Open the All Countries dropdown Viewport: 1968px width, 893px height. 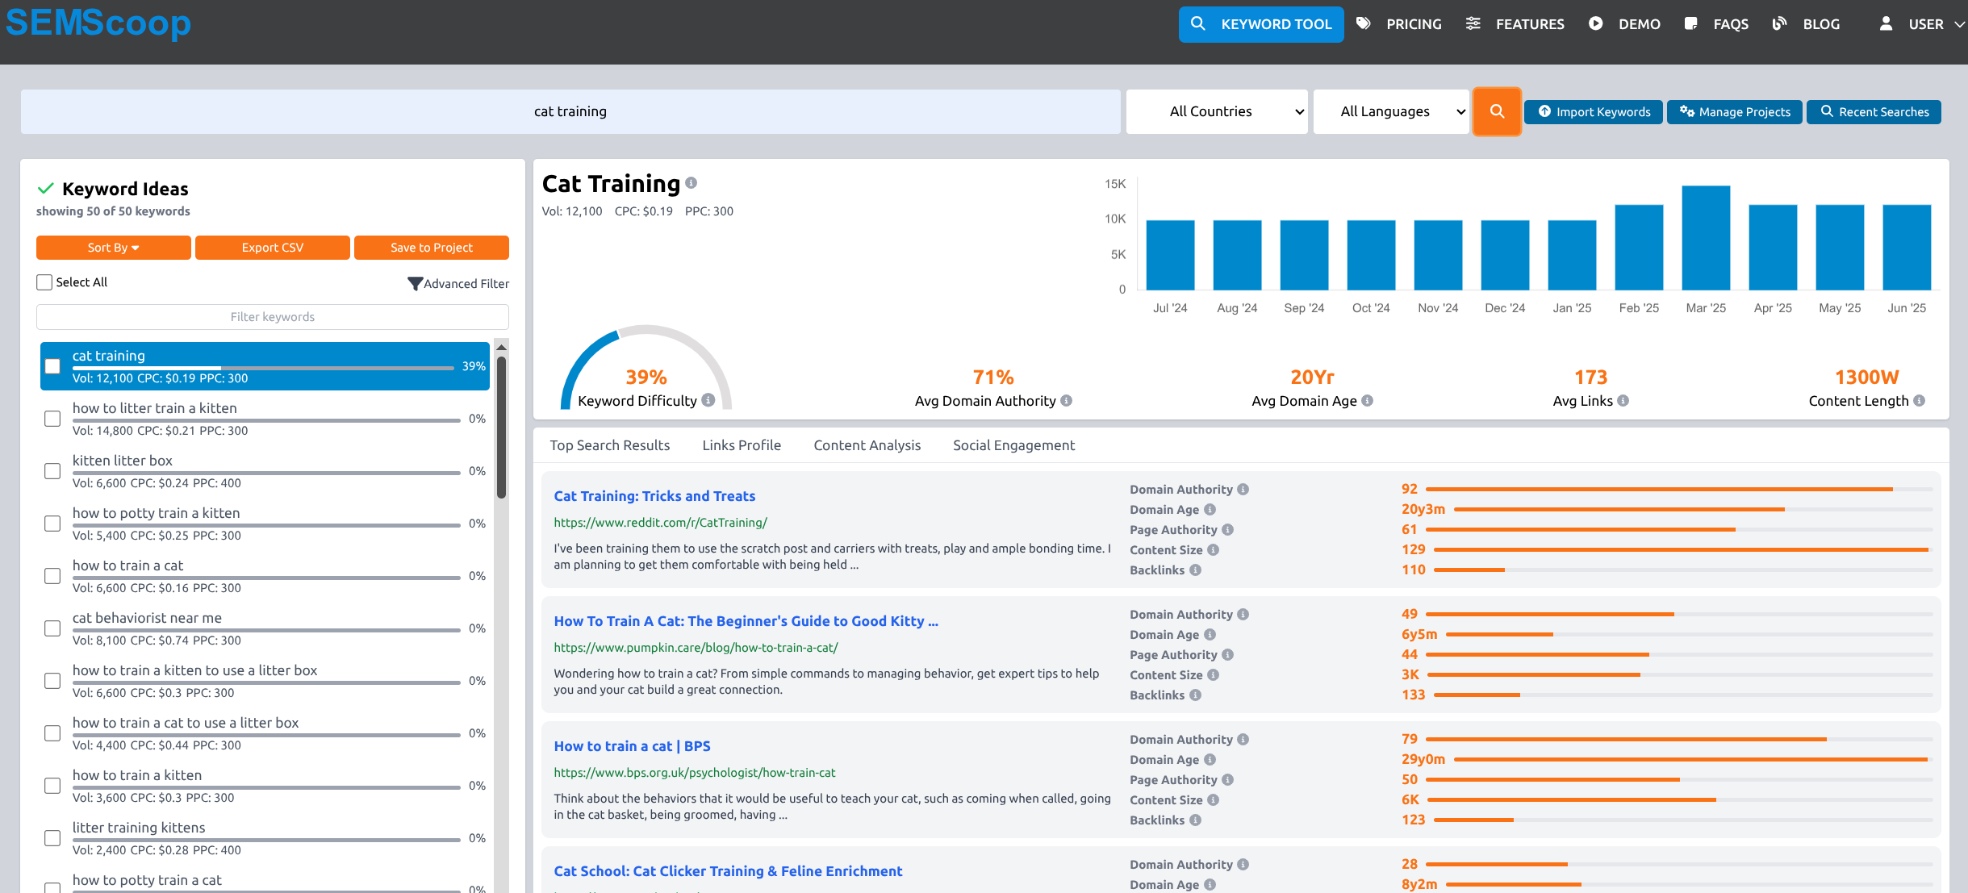coord(1217,111)
